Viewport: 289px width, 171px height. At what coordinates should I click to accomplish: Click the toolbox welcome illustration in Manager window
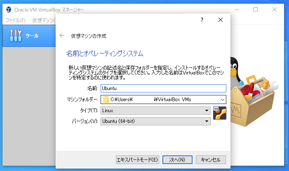(254, 92)
